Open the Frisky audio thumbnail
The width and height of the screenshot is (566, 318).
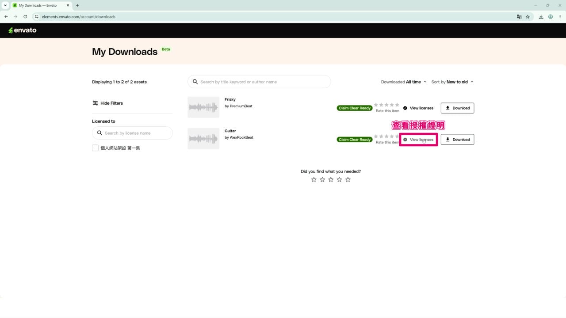[x=203, y=107]
